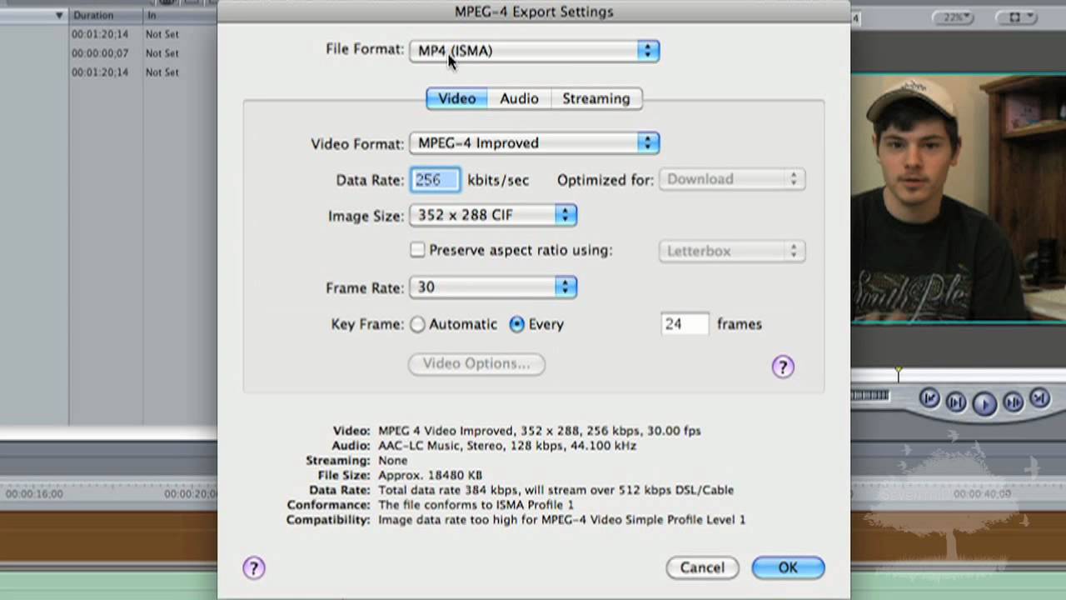Switch to the Video tab
The width and height of the screenshot is (1066, 600).
(x=457, y=98)
